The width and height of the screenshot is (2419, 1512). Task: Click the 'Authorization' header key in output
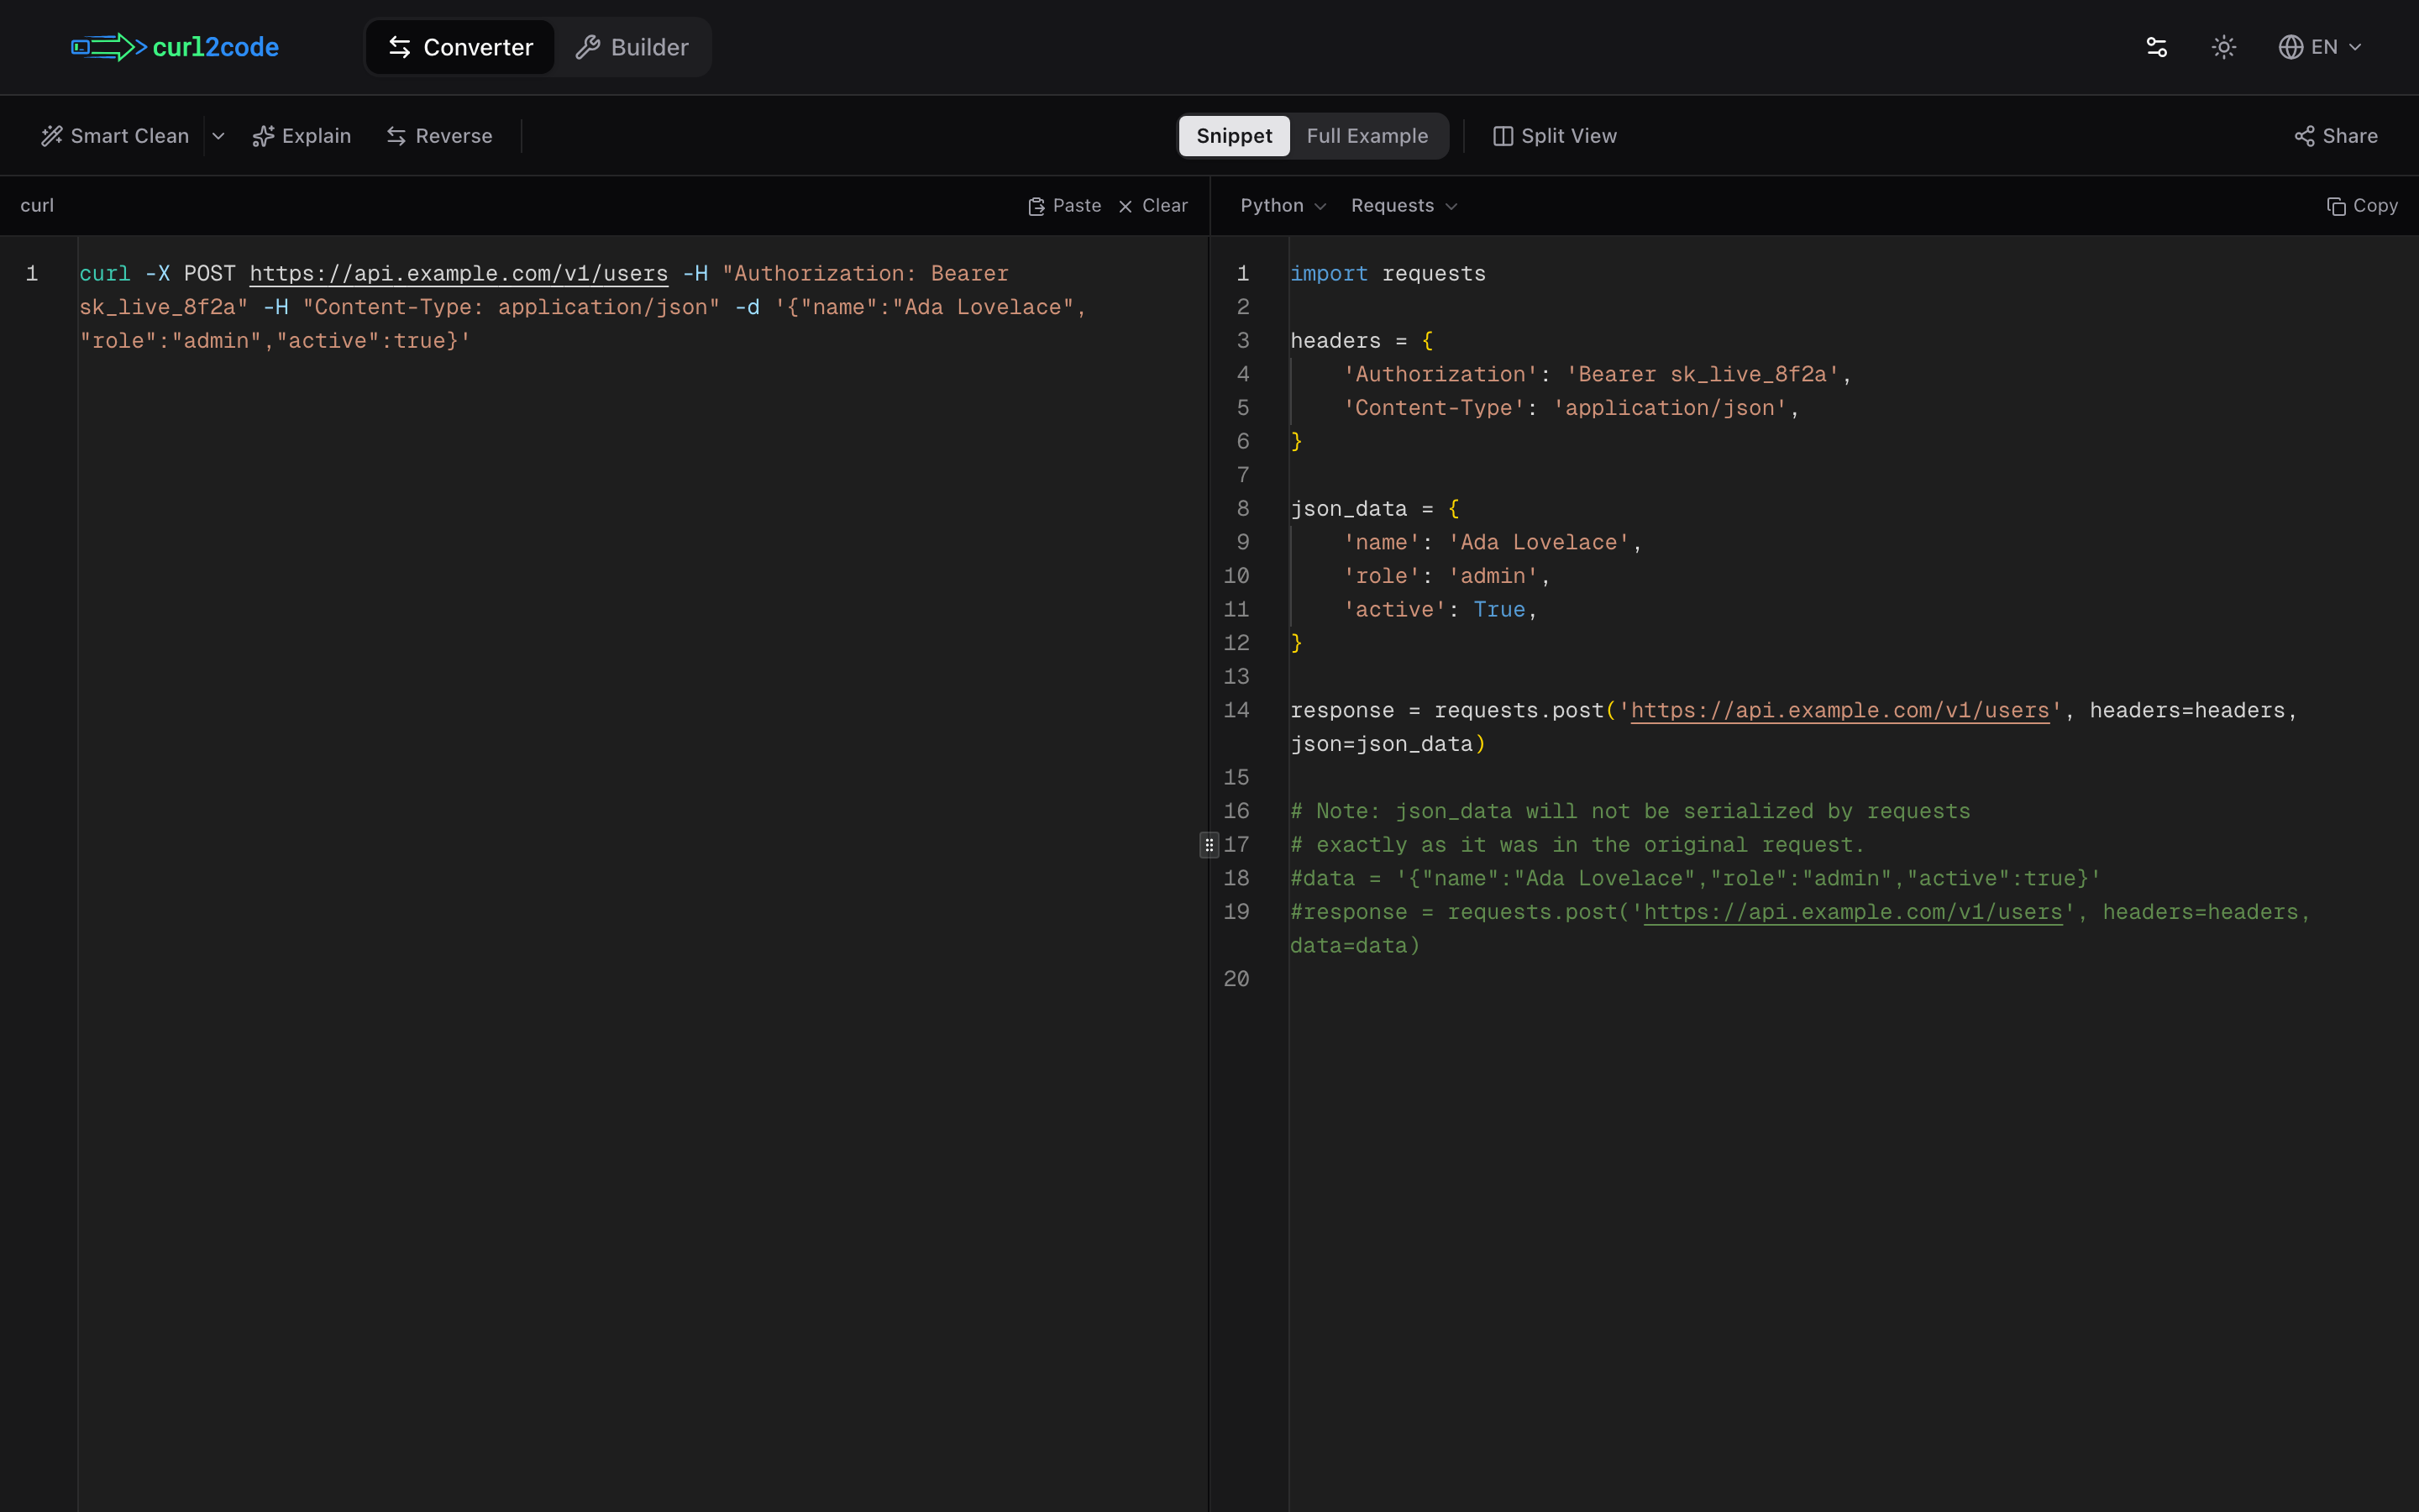(x=1440, y=375)
